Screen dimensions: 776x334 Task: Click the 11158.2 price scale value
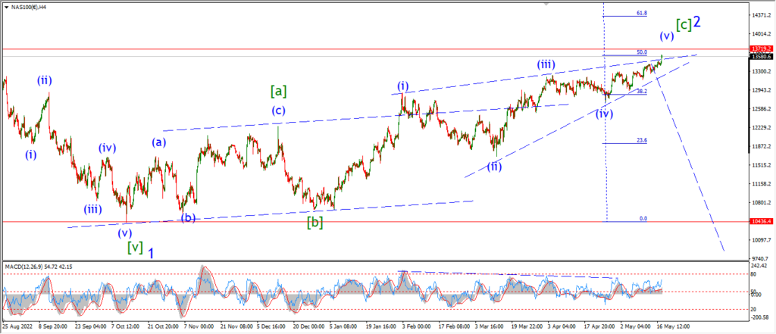[x=761, y=183]
